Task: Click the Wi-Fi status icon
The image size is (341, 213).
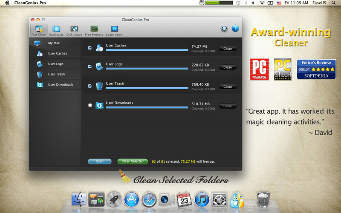Action: coord(262,3)
